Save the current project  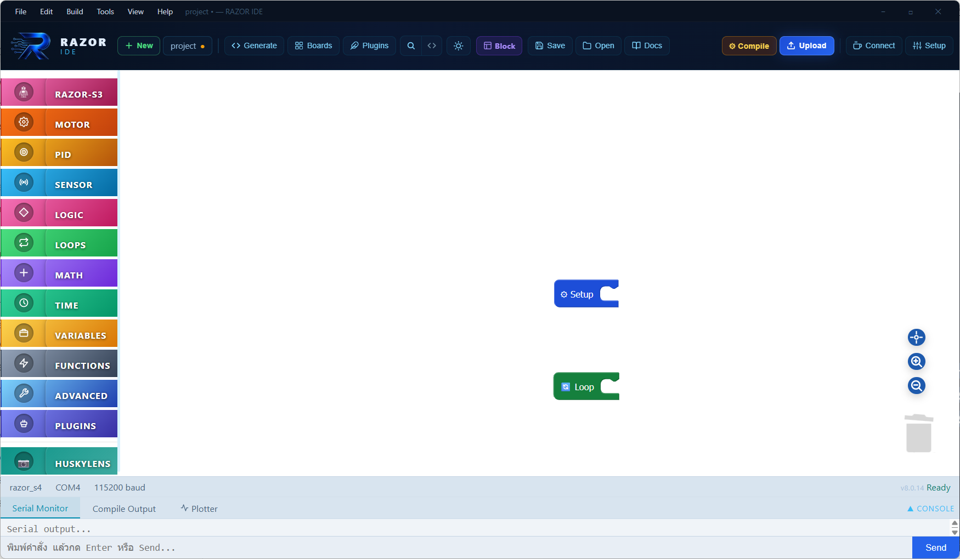click(x=550, y=45)
